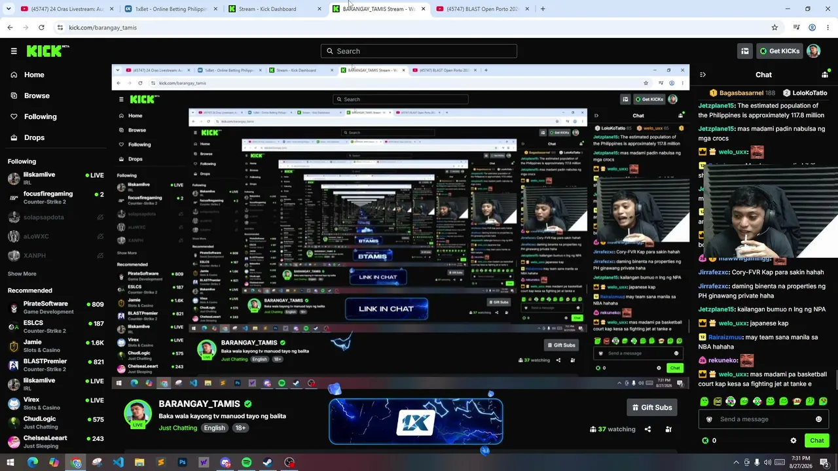This screenshot has width=838, height=471.
Task: Open ChelseaLeeart recommended channel
Action: coord(56,442)
